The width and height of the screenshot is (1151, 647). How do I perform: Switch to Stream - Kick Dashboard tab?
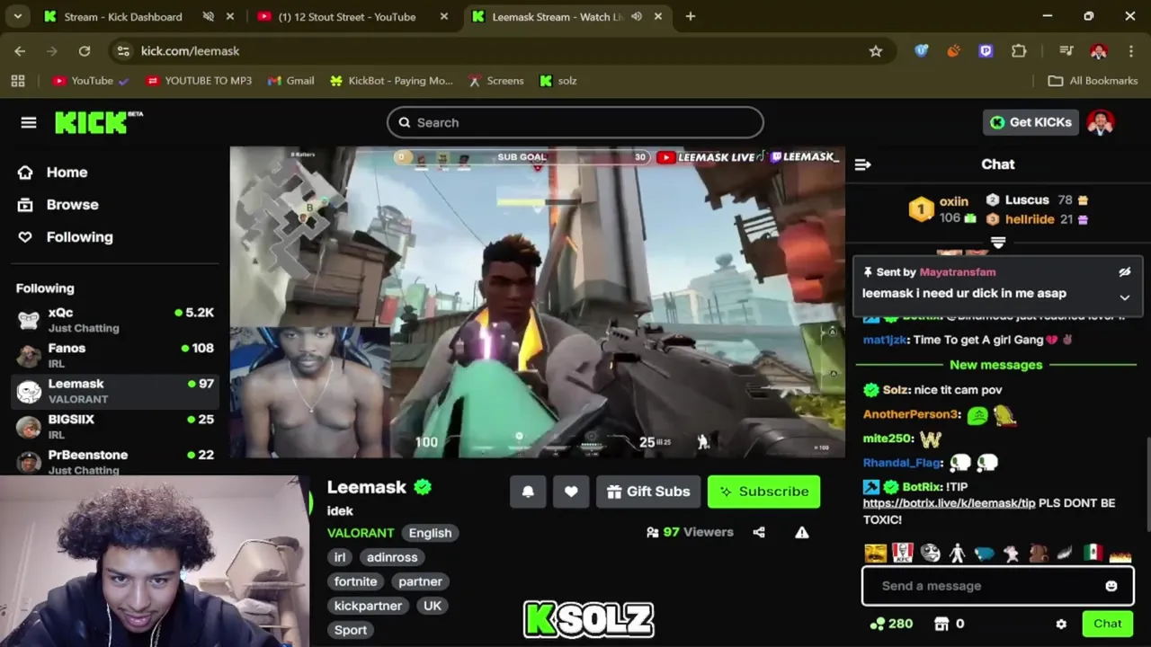coord(124,16)
